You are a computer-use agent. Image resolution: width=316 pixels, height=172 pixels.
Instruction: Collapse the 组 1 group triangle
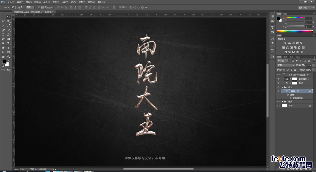tap(282, 87)
